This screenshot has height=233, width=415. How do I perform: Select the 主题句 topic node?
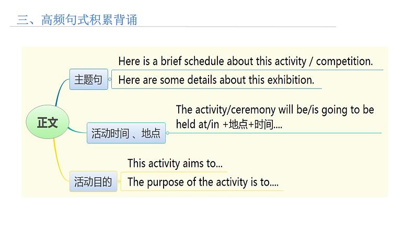[89, 79]
